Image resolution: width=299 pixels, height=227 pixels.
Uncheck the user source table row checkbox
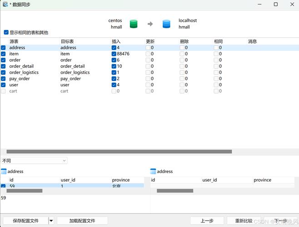point(3,85)
